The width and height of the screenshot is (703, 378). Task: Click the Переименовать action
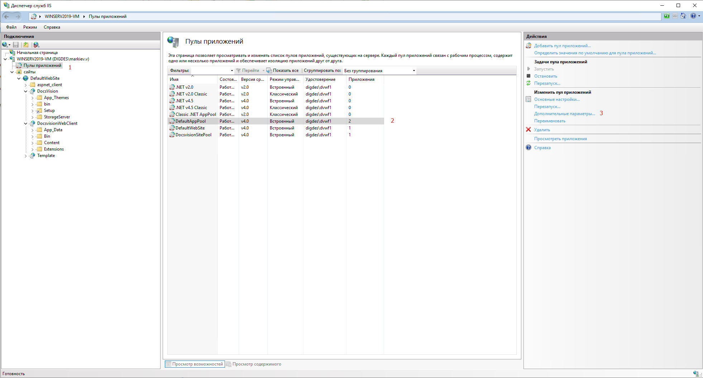pos(550,121)
